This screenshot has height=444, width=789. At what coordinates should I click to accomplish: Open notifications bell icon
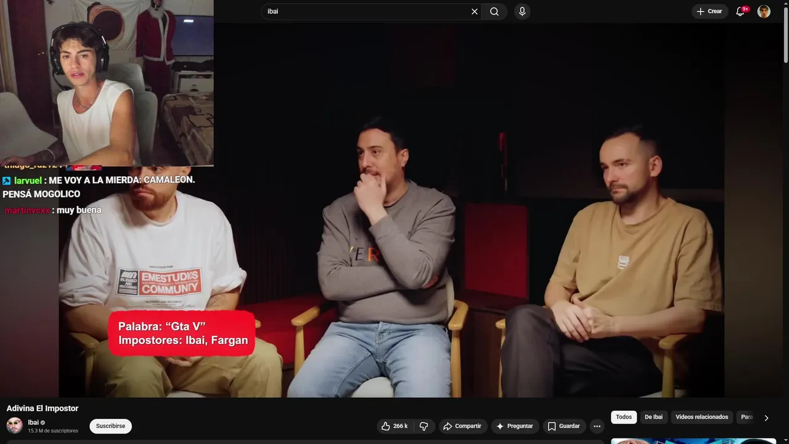741,11
